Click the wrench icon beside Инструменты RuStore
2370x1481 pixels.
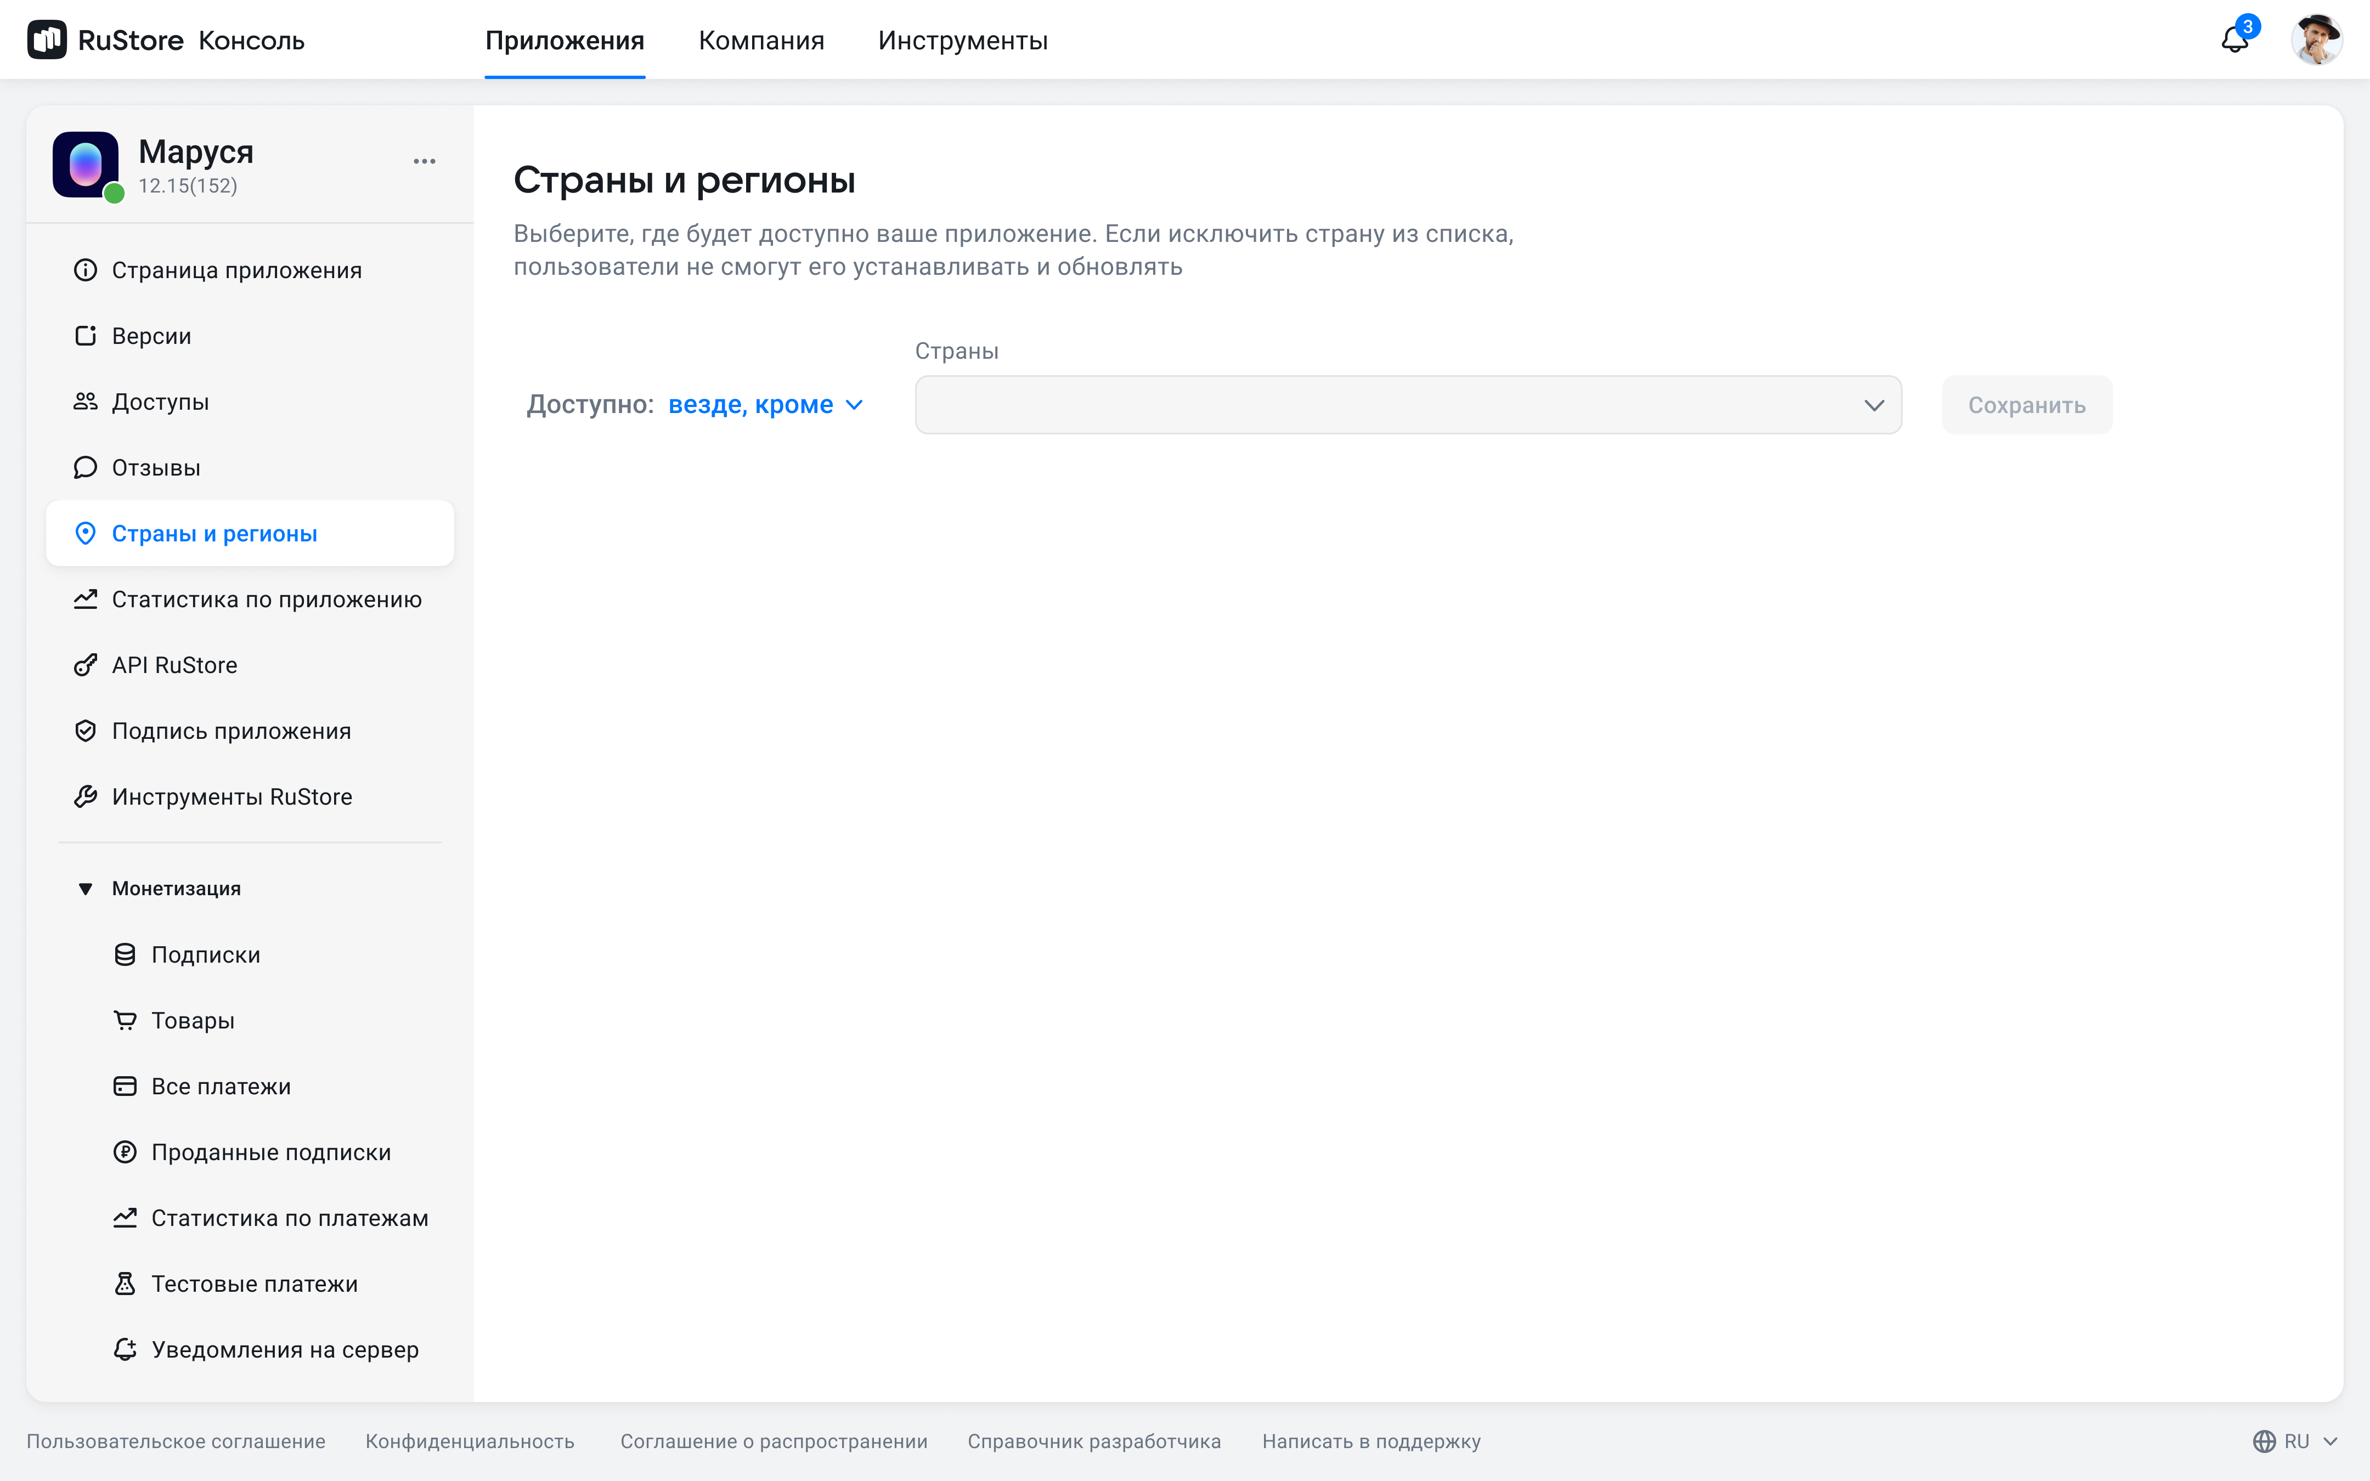click(x=86, y=798)
